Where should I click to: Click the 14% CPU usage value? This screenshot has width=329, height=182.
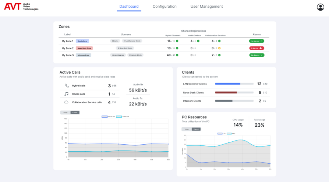click(238, 125)
